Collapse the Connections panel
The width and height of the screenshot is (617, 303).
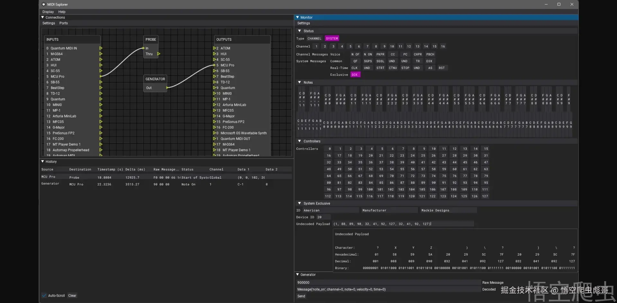(43, 17)
